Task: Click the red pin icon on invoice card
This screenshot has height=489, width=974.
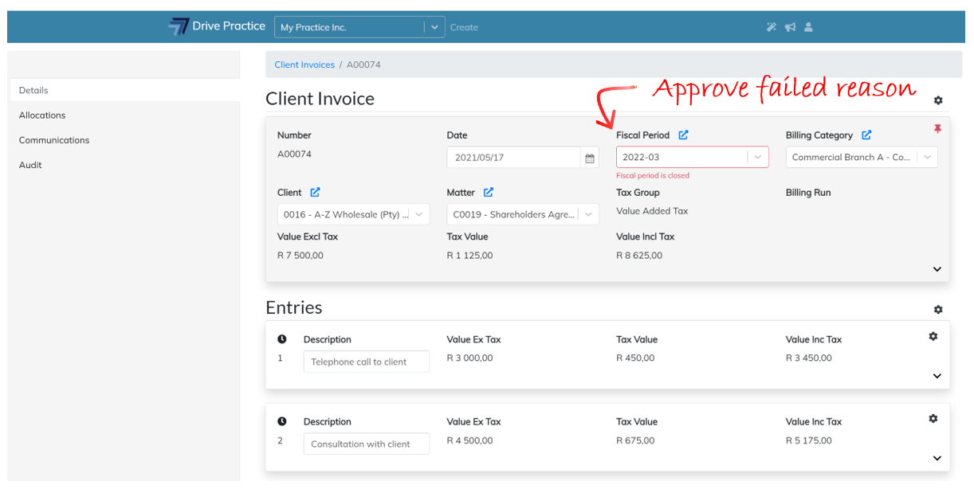Action: pos(937,129)
